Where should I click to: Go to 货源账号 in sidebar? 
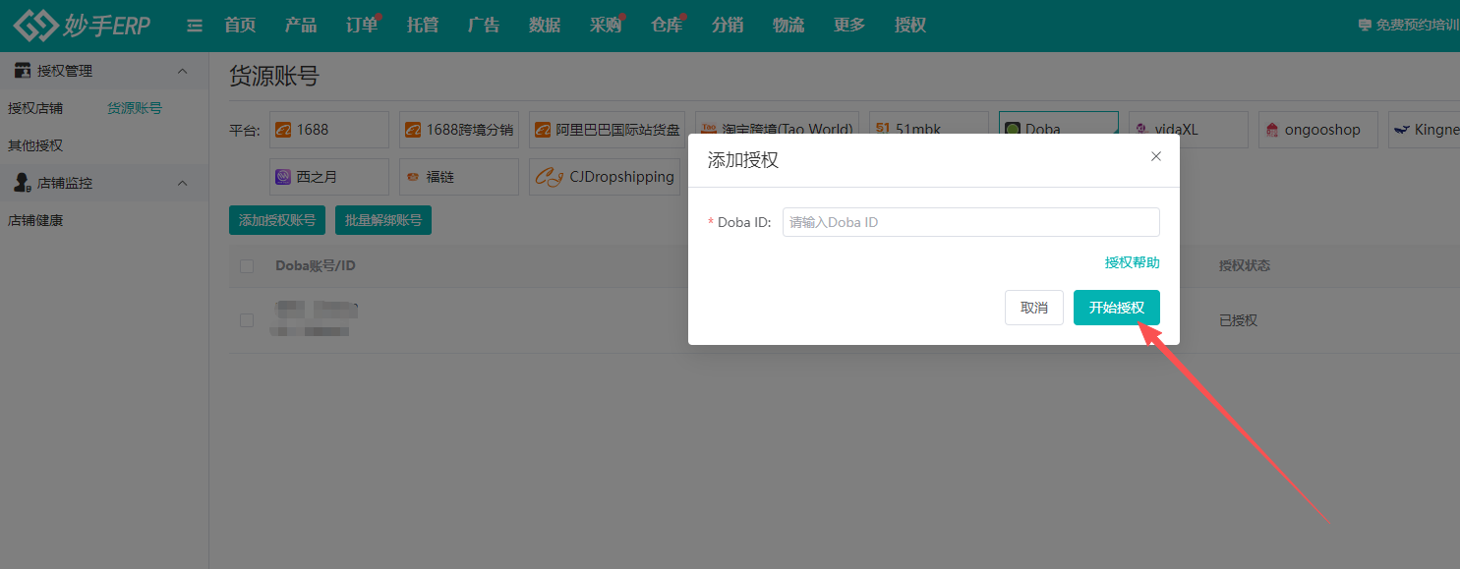click(135, 108)
